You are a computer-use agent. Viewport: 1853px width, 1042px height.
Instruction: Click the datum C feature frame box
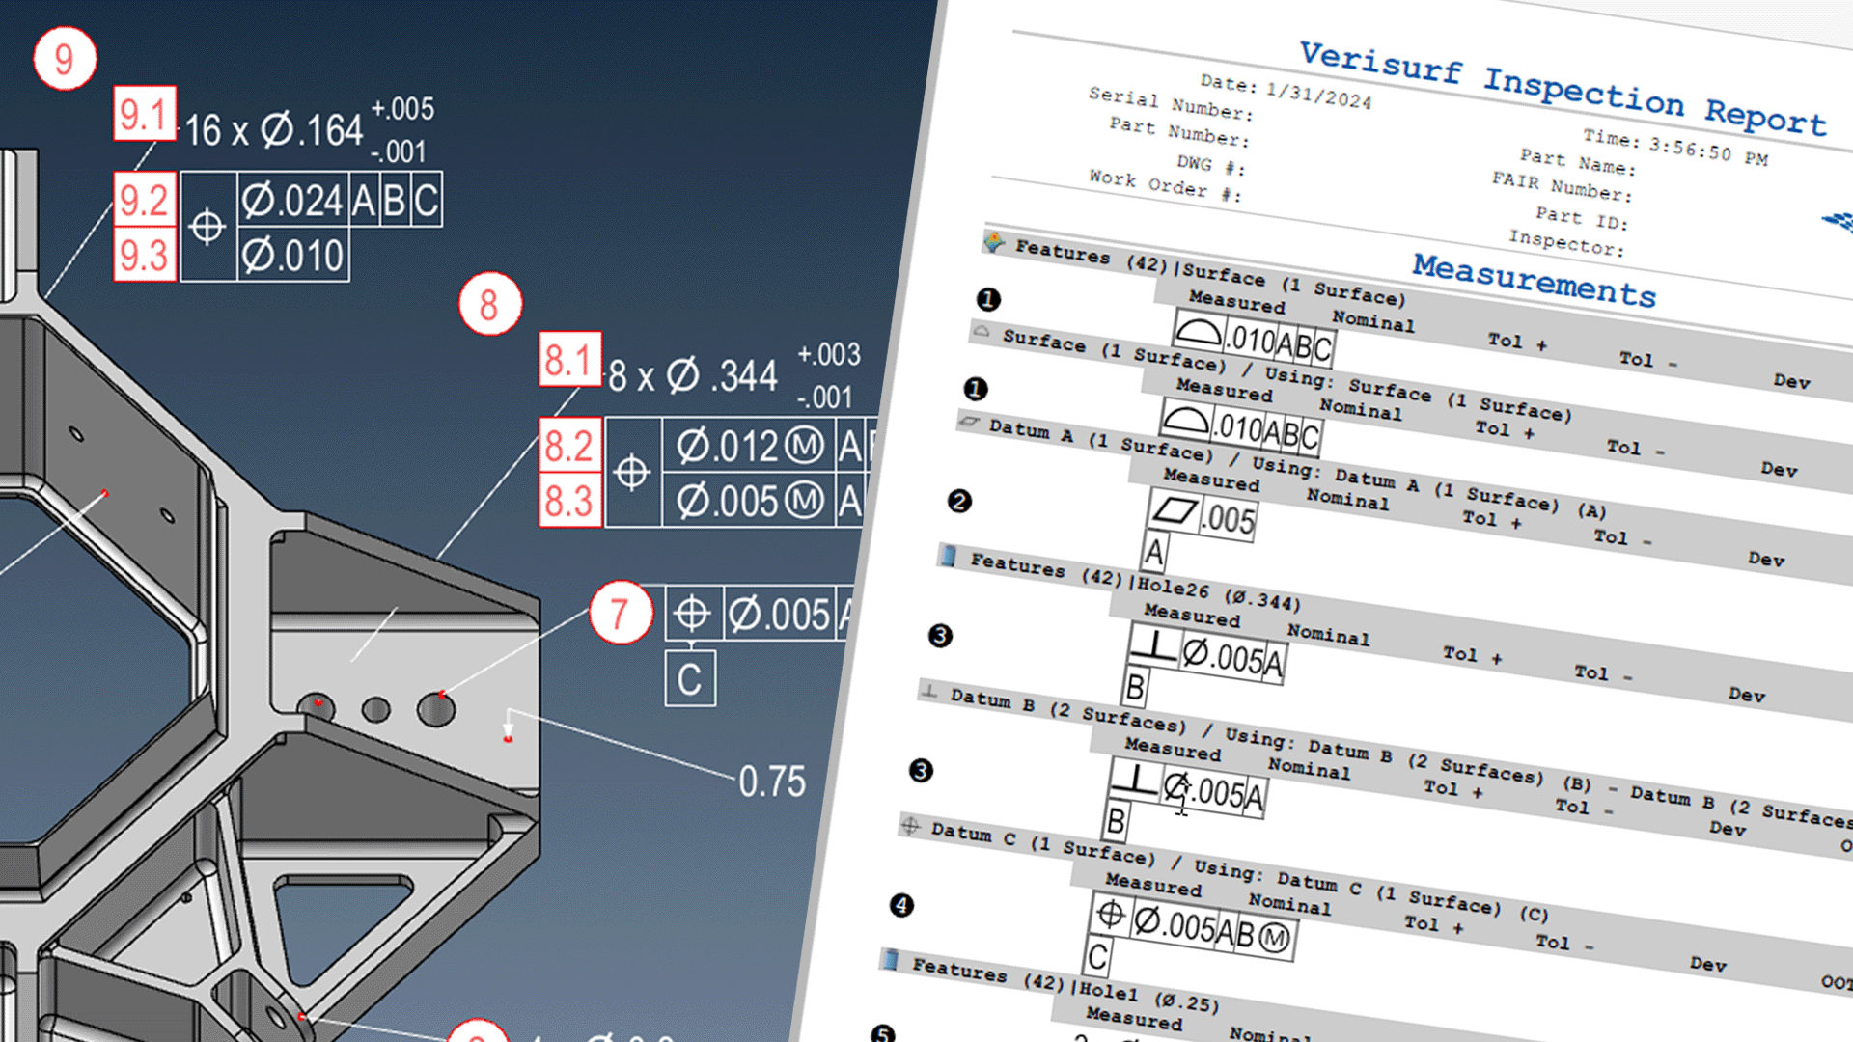(690, 679)
